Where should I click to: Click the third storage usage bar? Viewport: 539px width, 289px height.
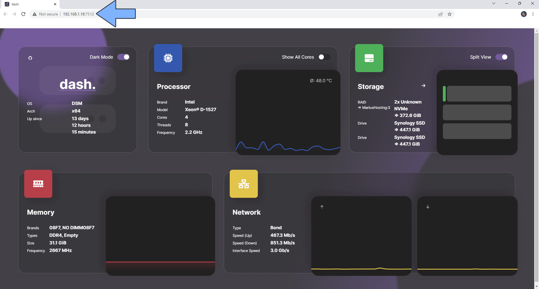(x=477, y=131)
